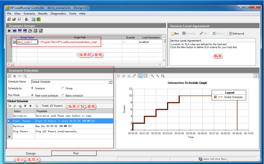Toggle the Global Schedule legend checkbox
Screen dimensions: 264x164
215,97
